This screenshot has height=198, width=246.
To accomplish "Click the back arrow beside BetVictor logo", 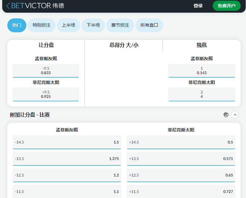I will [8, 6].
